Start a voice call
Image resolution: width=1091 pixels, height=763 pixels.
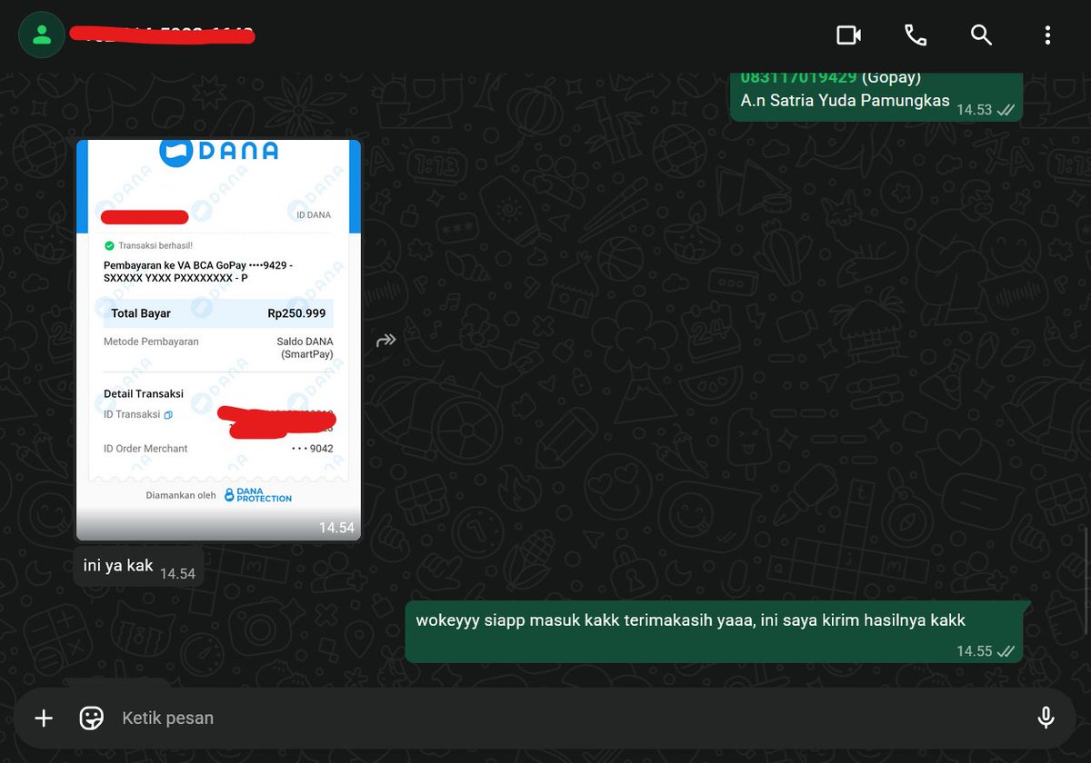pyautogui.click(x=915, y=35)
